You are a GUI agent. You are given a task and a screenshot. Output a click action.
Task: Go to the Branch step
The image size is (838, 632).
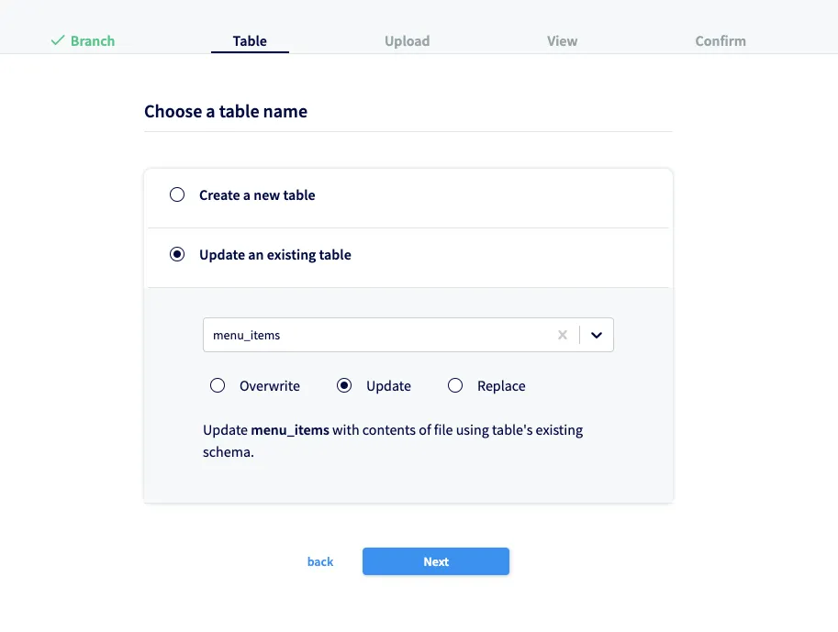(92, 40)
